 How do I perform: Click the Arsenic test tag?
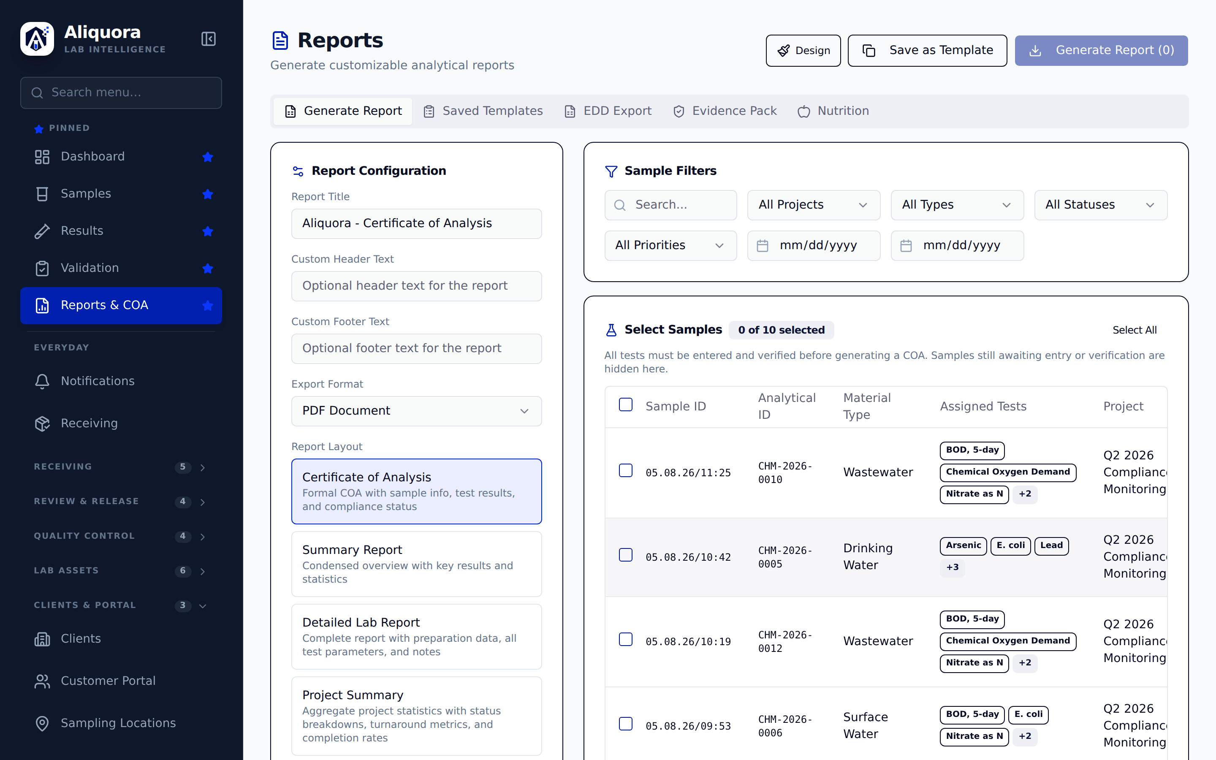click(x=963, y=546)
